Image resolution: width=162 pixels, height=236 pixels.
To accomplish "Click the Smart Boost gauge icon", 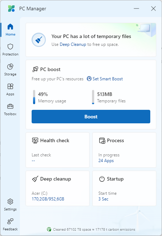I will click(89, 79).
